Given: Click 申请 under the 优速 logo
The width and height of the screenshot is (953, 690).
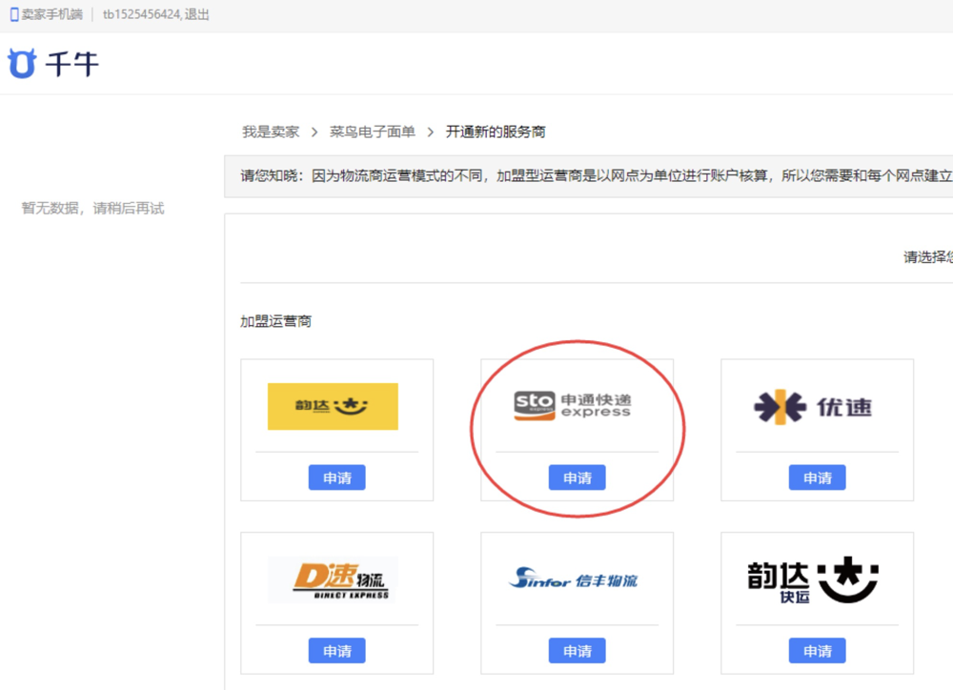Looking at the screenshot, I should (817, 477).
